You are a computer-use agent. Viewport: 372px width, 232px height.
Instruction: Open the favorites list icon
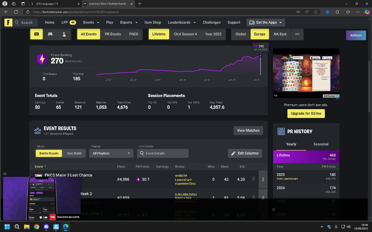click(348, 12)
